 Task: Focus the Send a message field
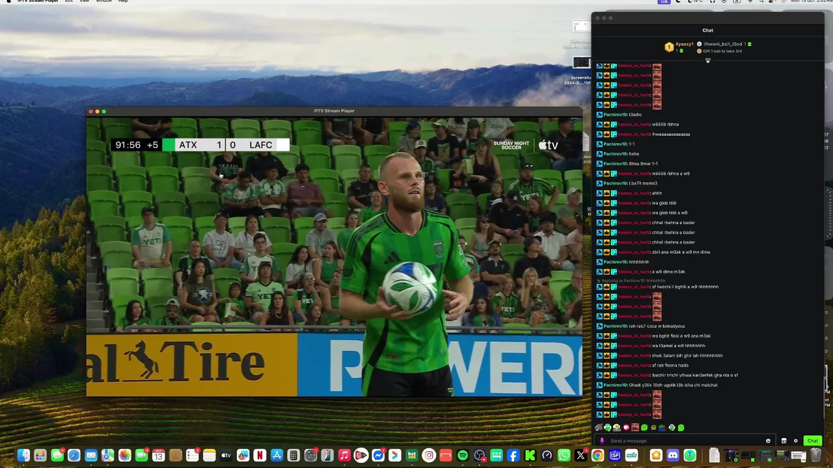click(x=683, y=441)
